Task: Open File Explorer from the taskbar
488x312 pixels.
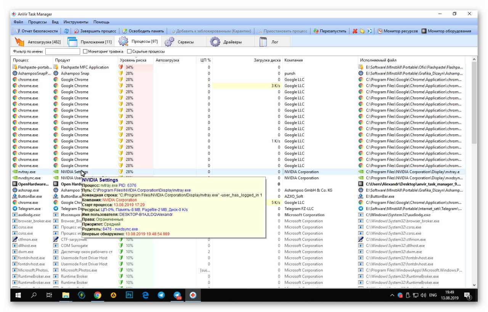Action: click(66, 295)
